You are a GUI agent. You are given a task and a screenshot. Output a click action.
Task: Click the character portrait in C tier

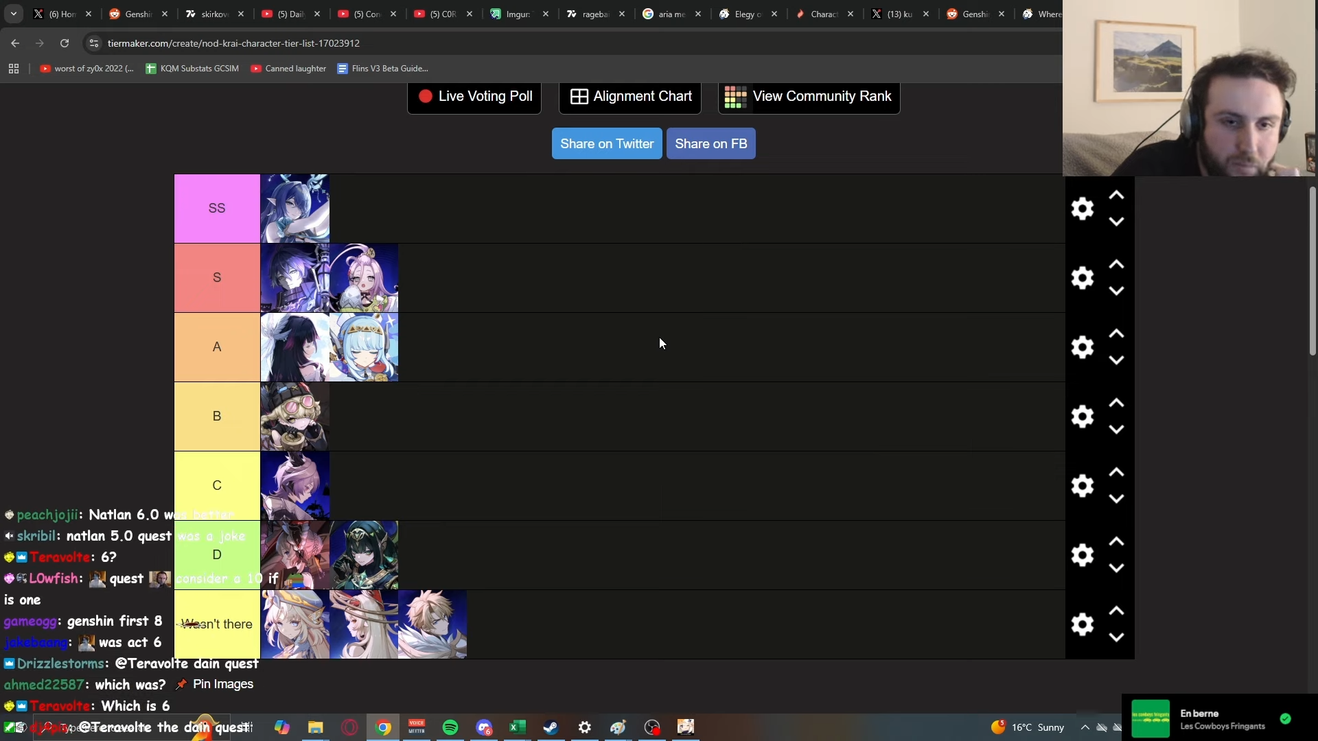click(295, 486)
